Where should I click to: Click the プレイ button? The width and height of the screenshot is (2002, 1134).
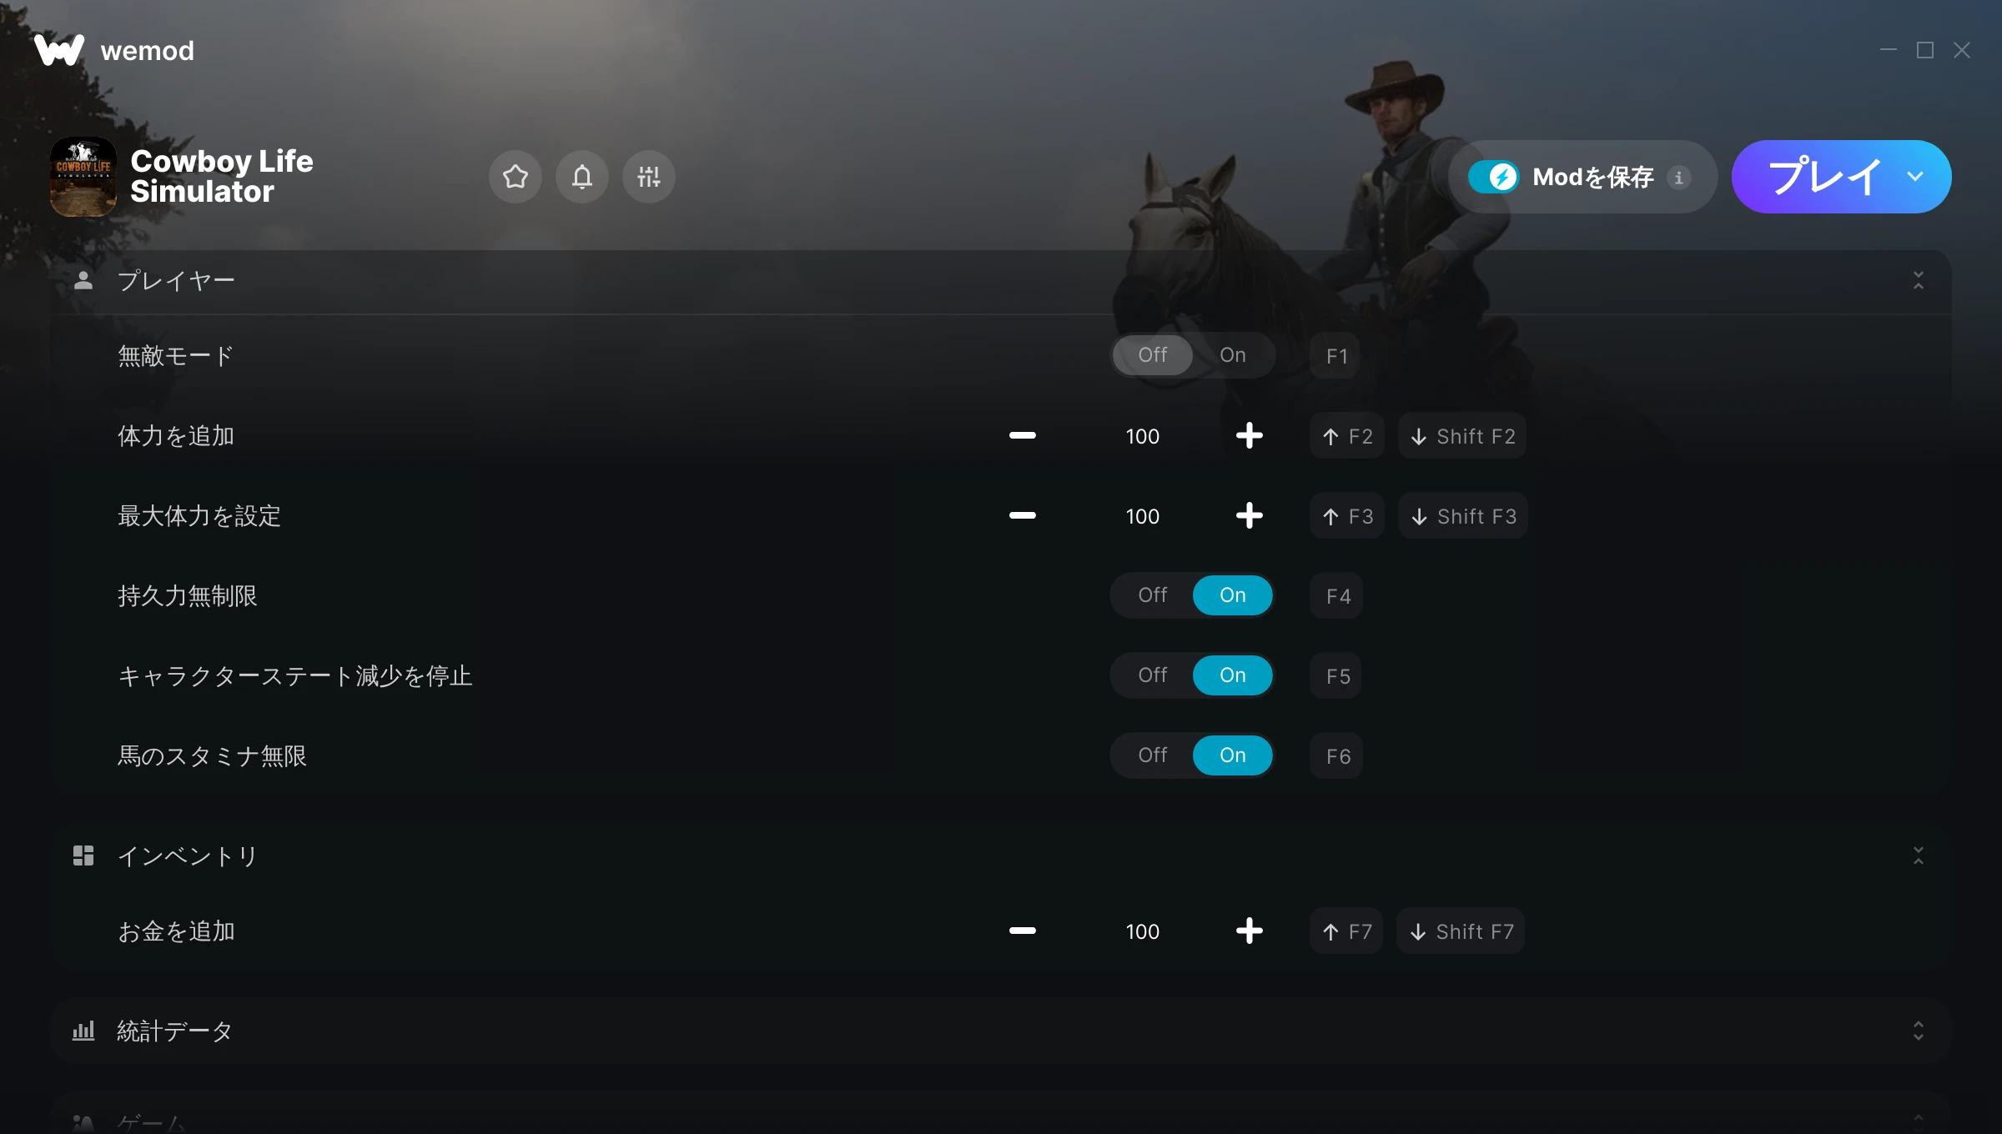click(x=1824, y=177)
